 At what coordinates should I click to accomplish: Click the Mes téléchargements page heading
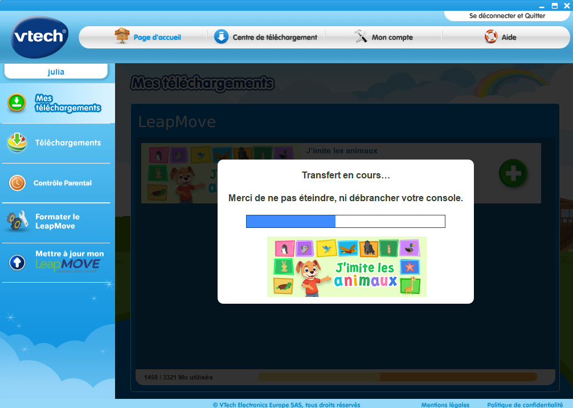coord(202,83)
